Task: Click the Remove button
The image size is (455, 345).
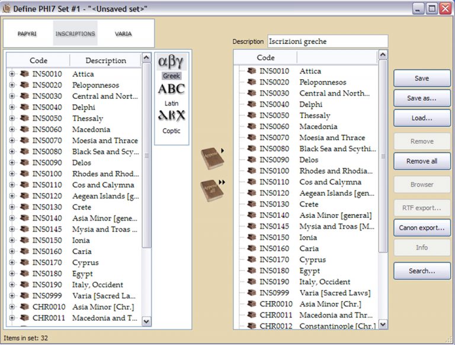Action: pos(422,141)
